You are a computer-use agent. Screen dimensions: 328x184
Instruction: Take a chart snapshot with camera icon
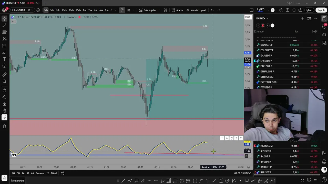pyautogui.click(x=300, y=10)
